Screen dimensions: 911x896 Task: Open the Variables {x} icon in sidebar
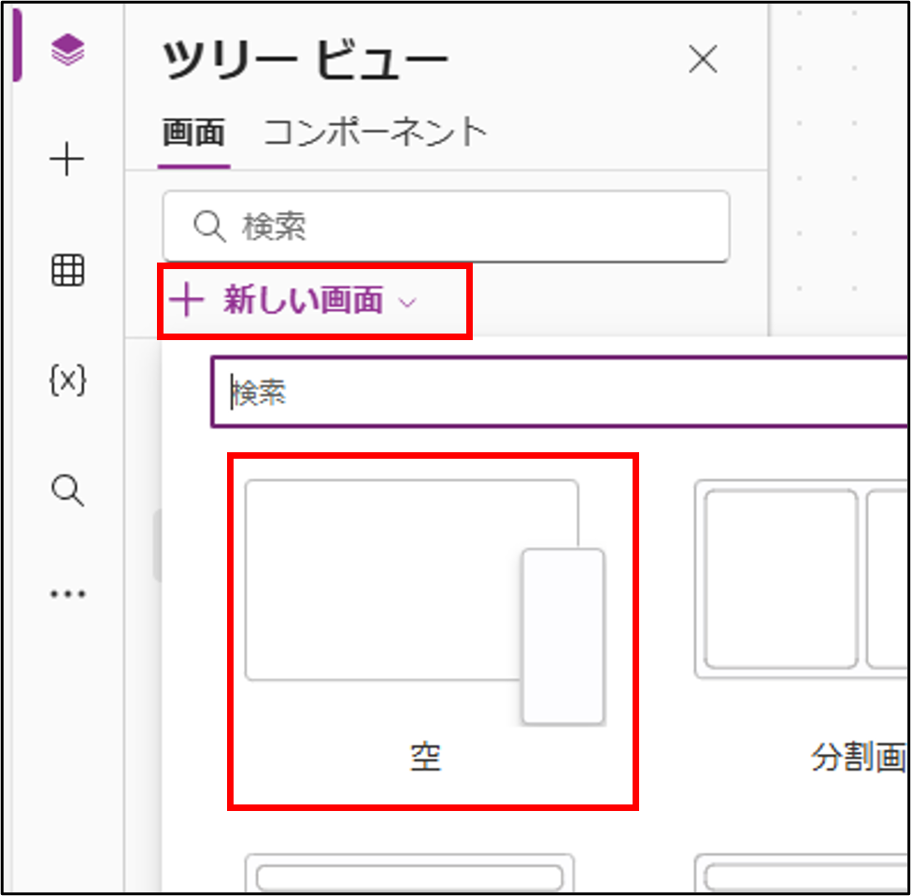[x=67, y=379]
